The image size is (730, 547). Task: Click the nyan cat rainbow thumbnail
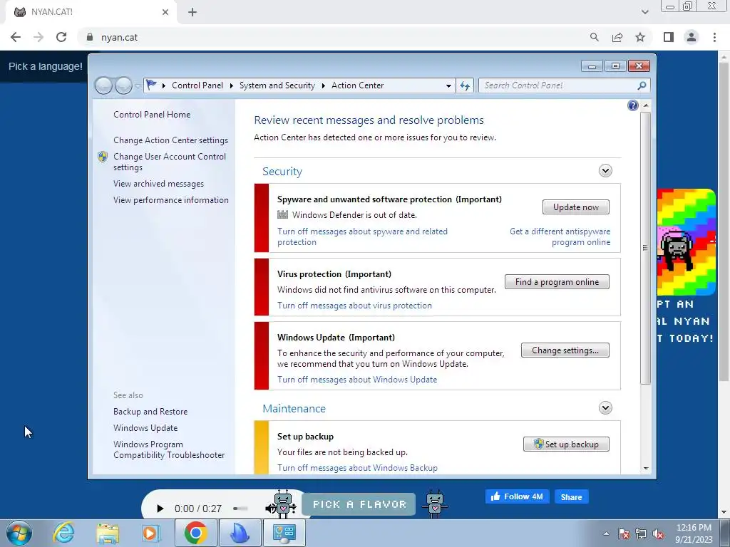[687, 242]
